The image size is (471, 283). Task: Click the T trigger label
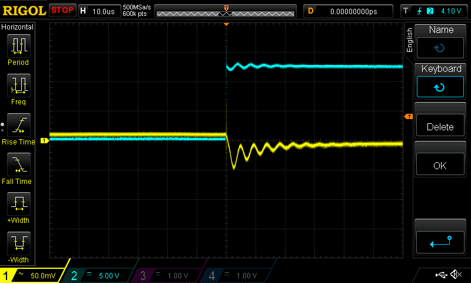pos(406,11)
